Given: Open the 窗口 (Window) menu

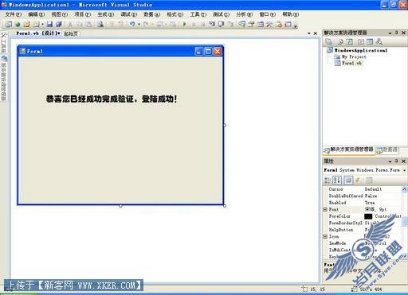Looking at the screenshot, I should [x=267, y=14].
